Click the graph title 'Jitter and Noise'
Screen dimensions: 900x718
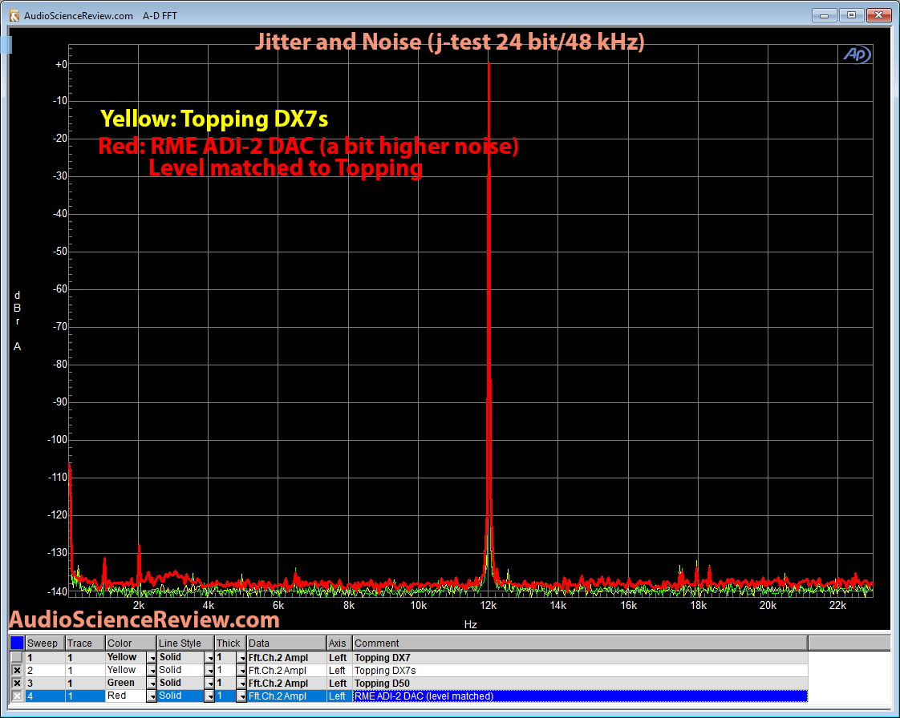point(450,42)
